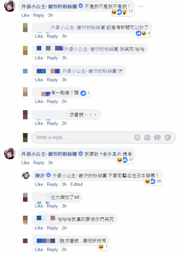178x253 pixels.
Task: Reply to the 我要對 #倉多真央 提告 comment
Action: click(39, 163)
